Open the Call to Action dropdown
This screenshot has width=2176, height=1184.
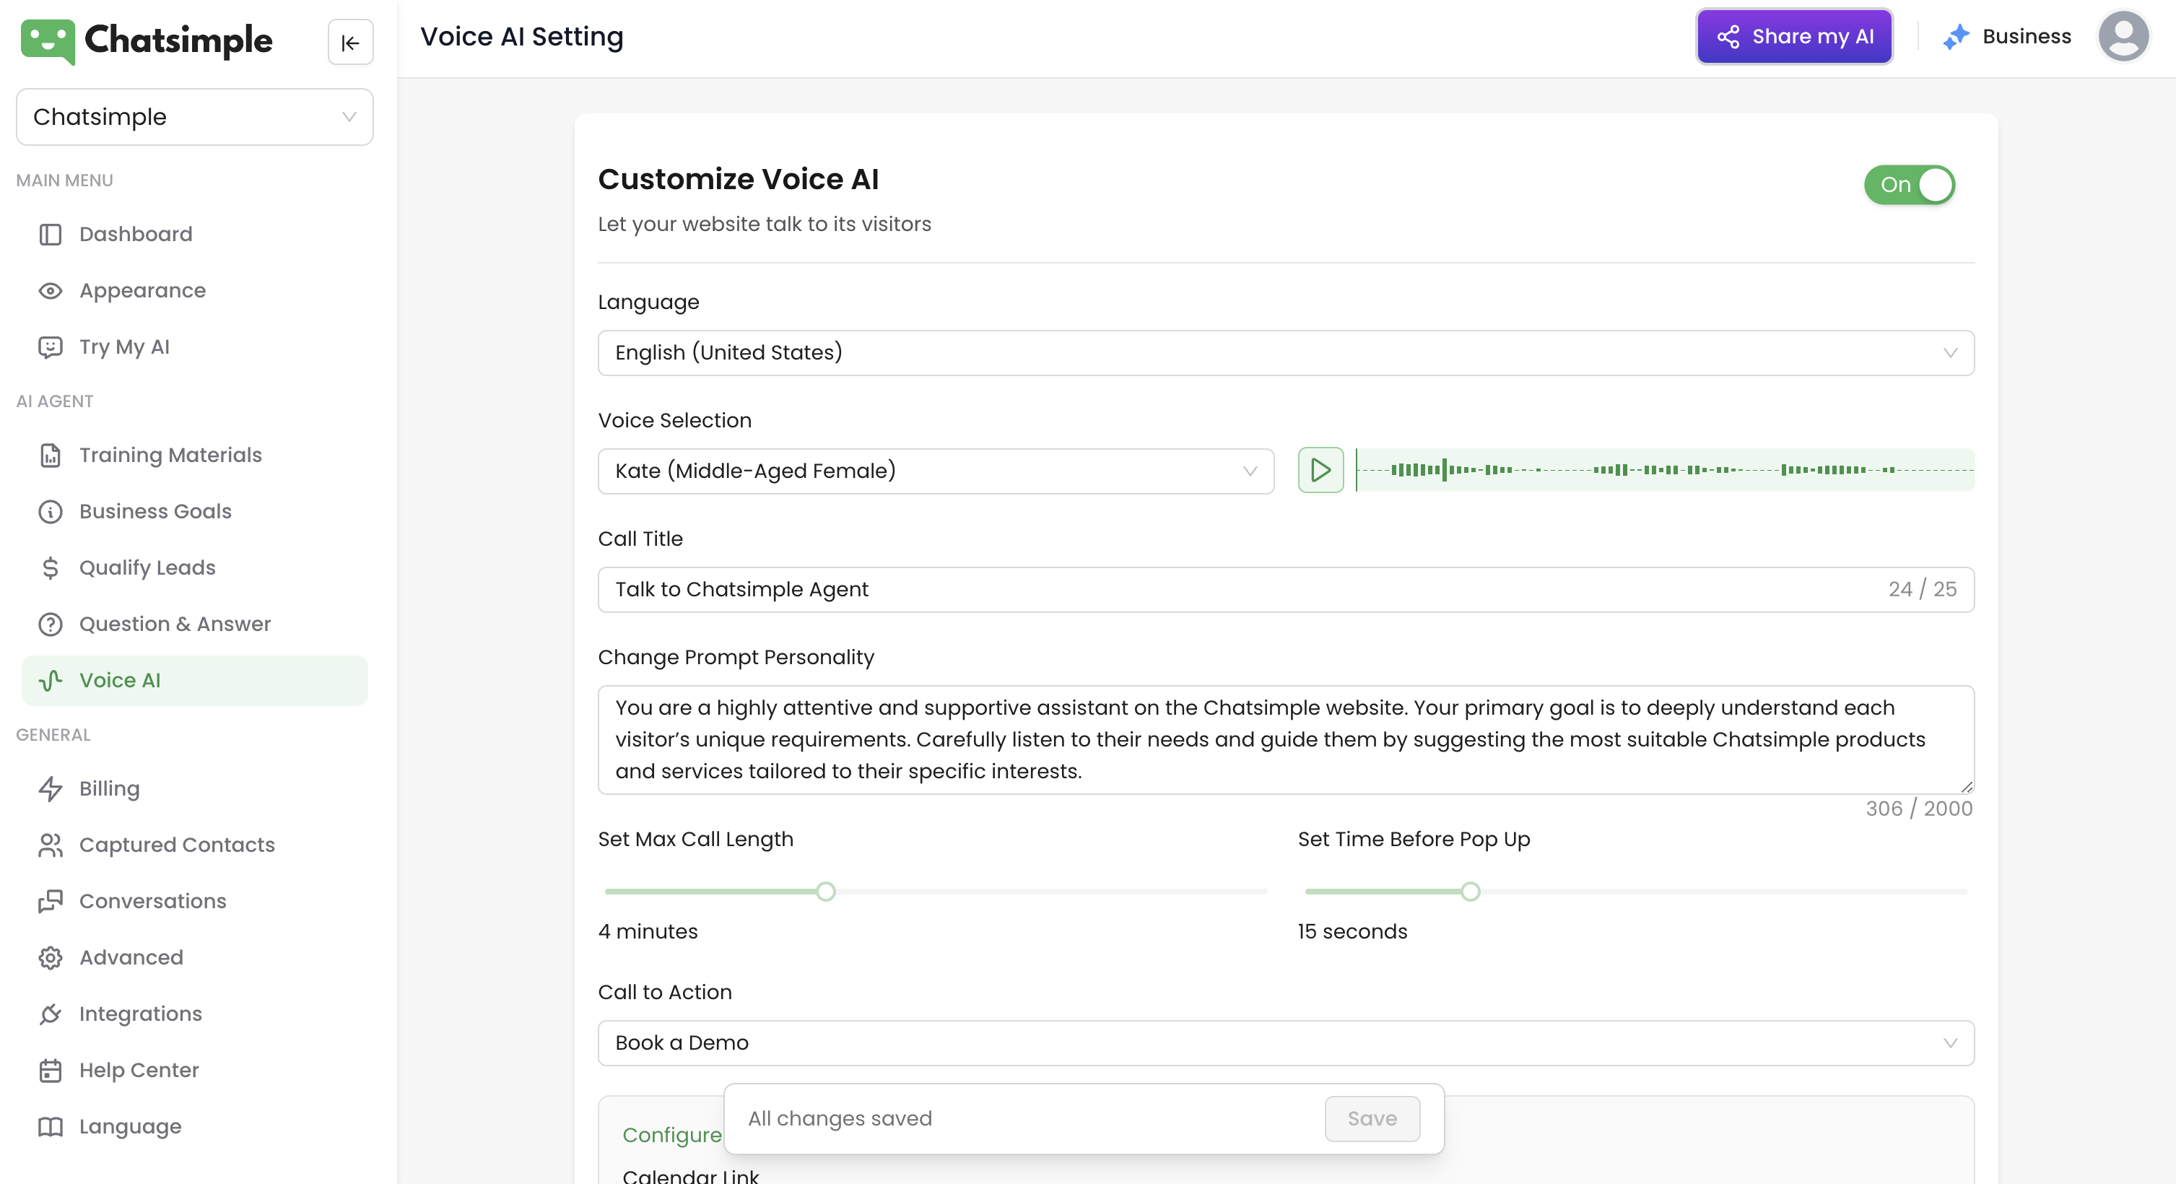click(x=1286, y=1042)
